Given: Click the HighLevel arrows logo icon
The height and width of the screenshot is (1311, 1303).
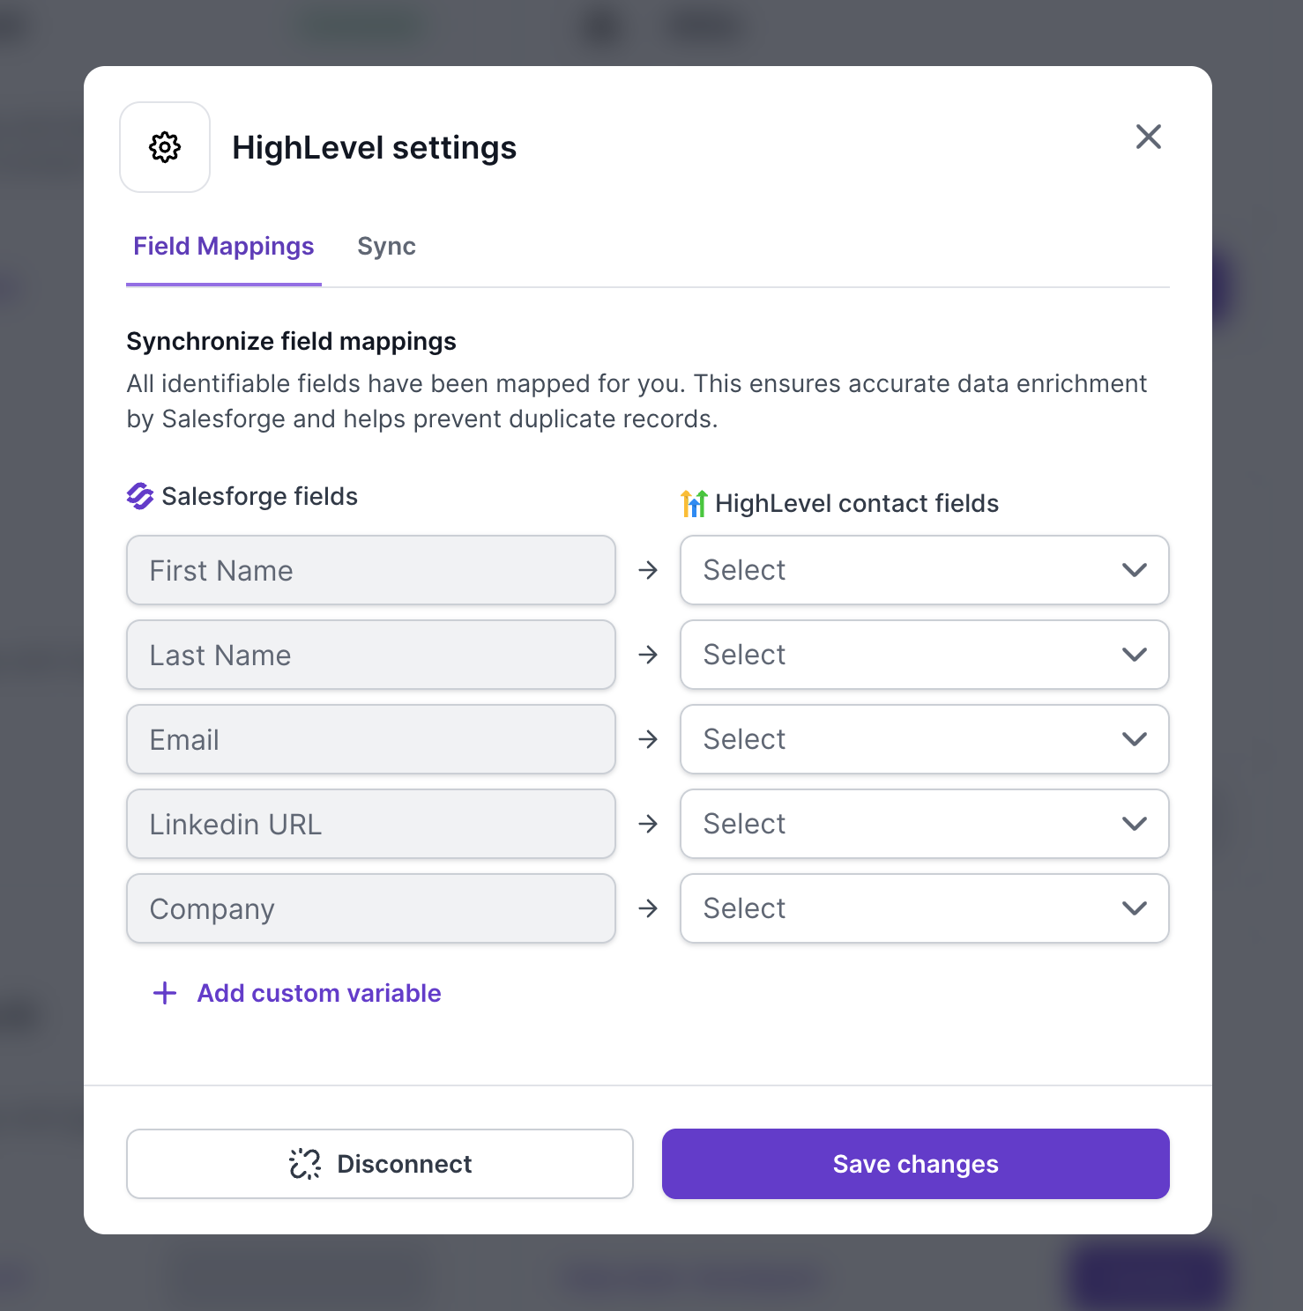Looking at the screenshot, I should [694, 503].
